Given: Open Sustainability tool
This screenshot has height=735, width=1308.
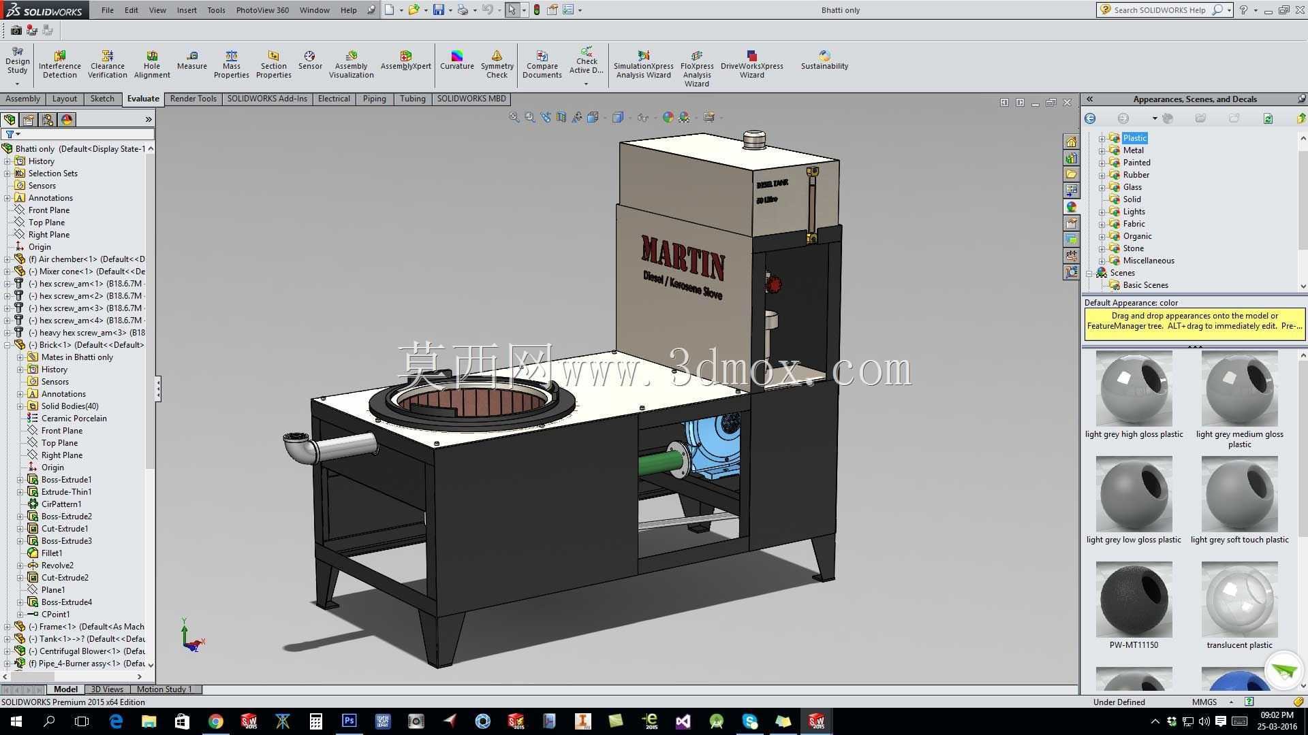Looking at the screenshot, I should pyautogui.click(x=825, y=61).
